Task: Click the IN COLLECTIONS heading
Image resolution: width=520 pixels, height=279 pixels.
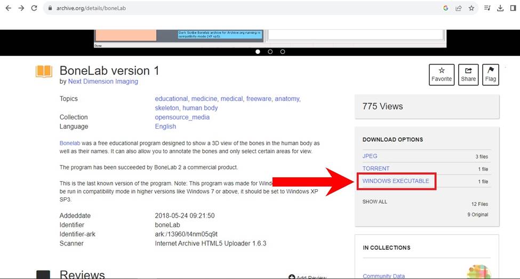Action: coord(386,248)
